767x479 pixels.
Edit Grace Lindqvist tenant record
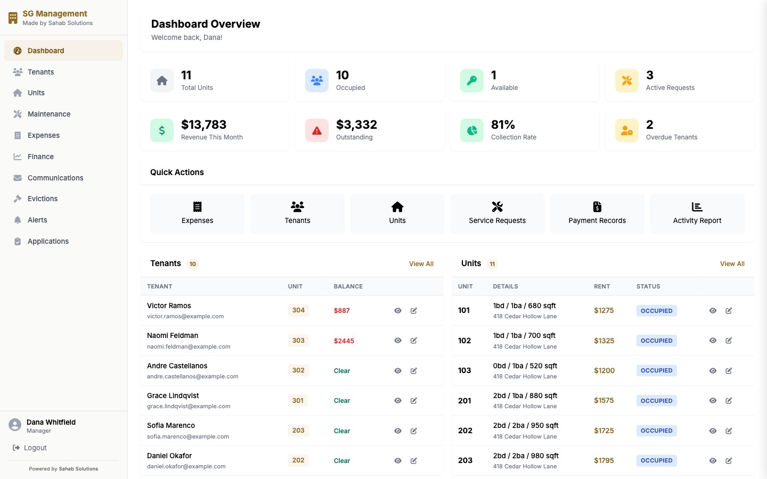point(414,401)
